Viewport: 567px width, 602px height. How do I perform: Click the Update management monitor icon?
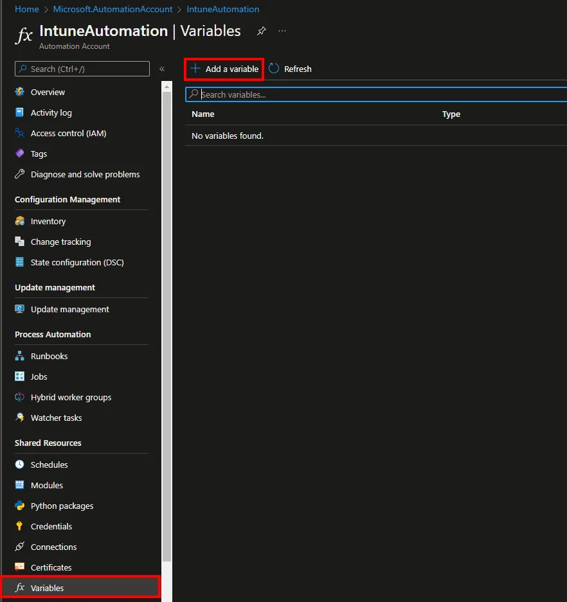(x=19, y=309)
